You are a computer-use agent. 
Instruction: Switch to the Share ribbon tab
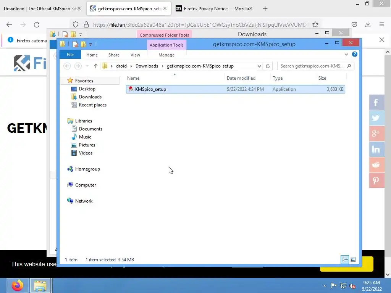coord(114,55)
